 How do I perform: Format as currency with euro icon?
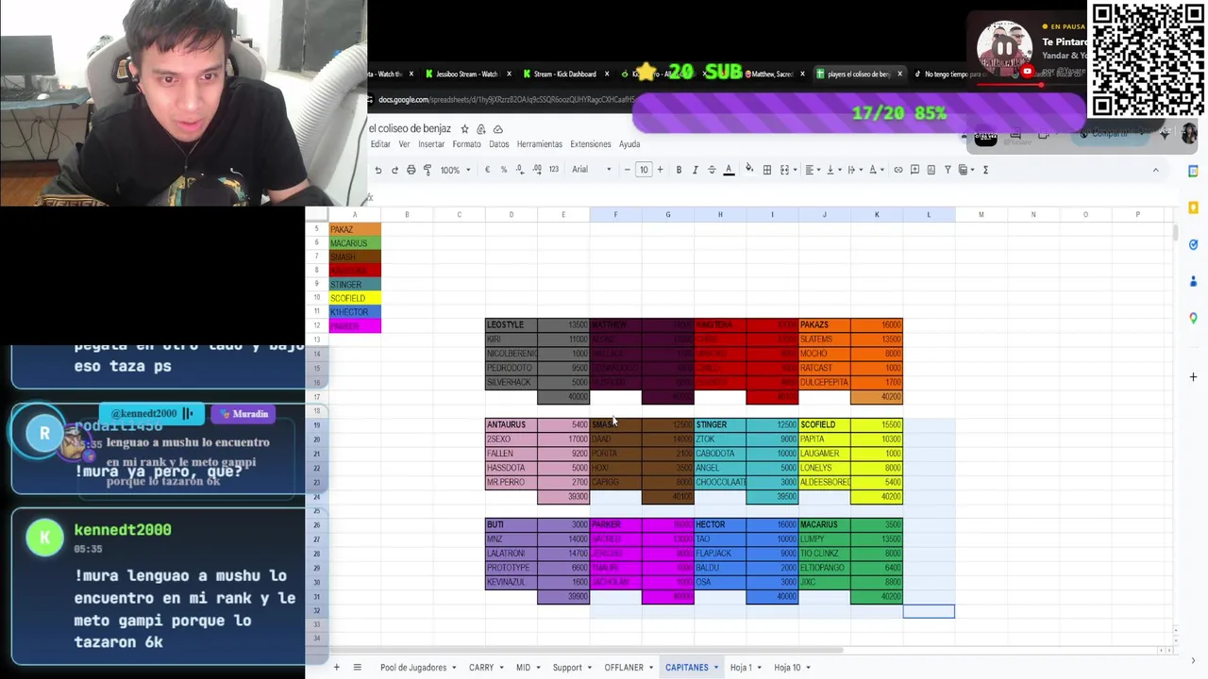(487, 170)
